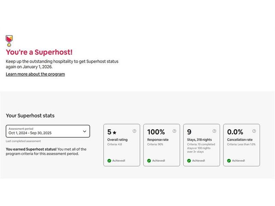Image resolution: width=275 pixels, height=206 pixels.
Task: Open the Assessment period dropdown
Action: click(48, 131)
